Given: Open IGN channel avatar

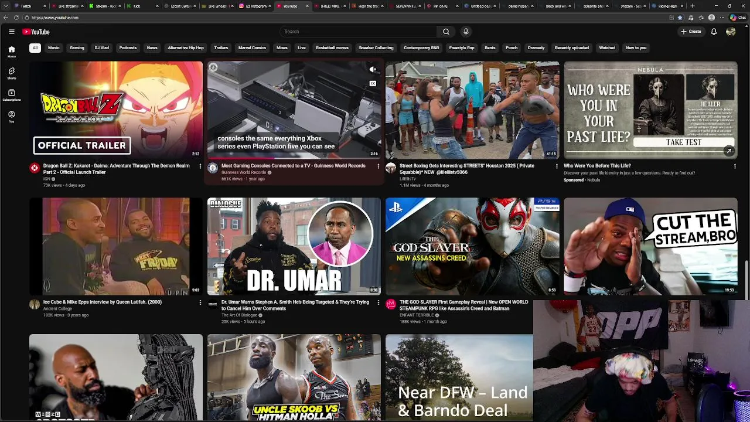Looking at the screenshot, I should (x=35, y=168).
